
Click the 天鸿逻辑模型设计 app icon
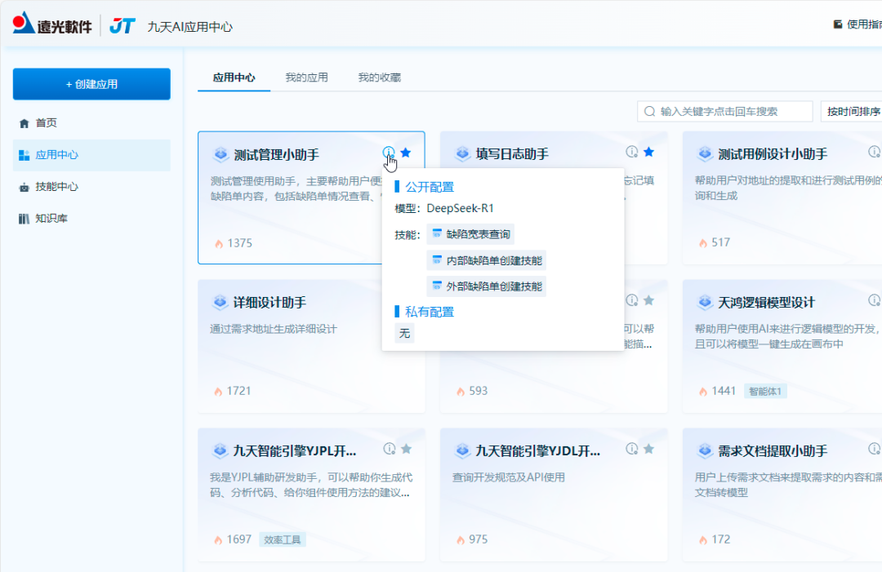point(704,302)
